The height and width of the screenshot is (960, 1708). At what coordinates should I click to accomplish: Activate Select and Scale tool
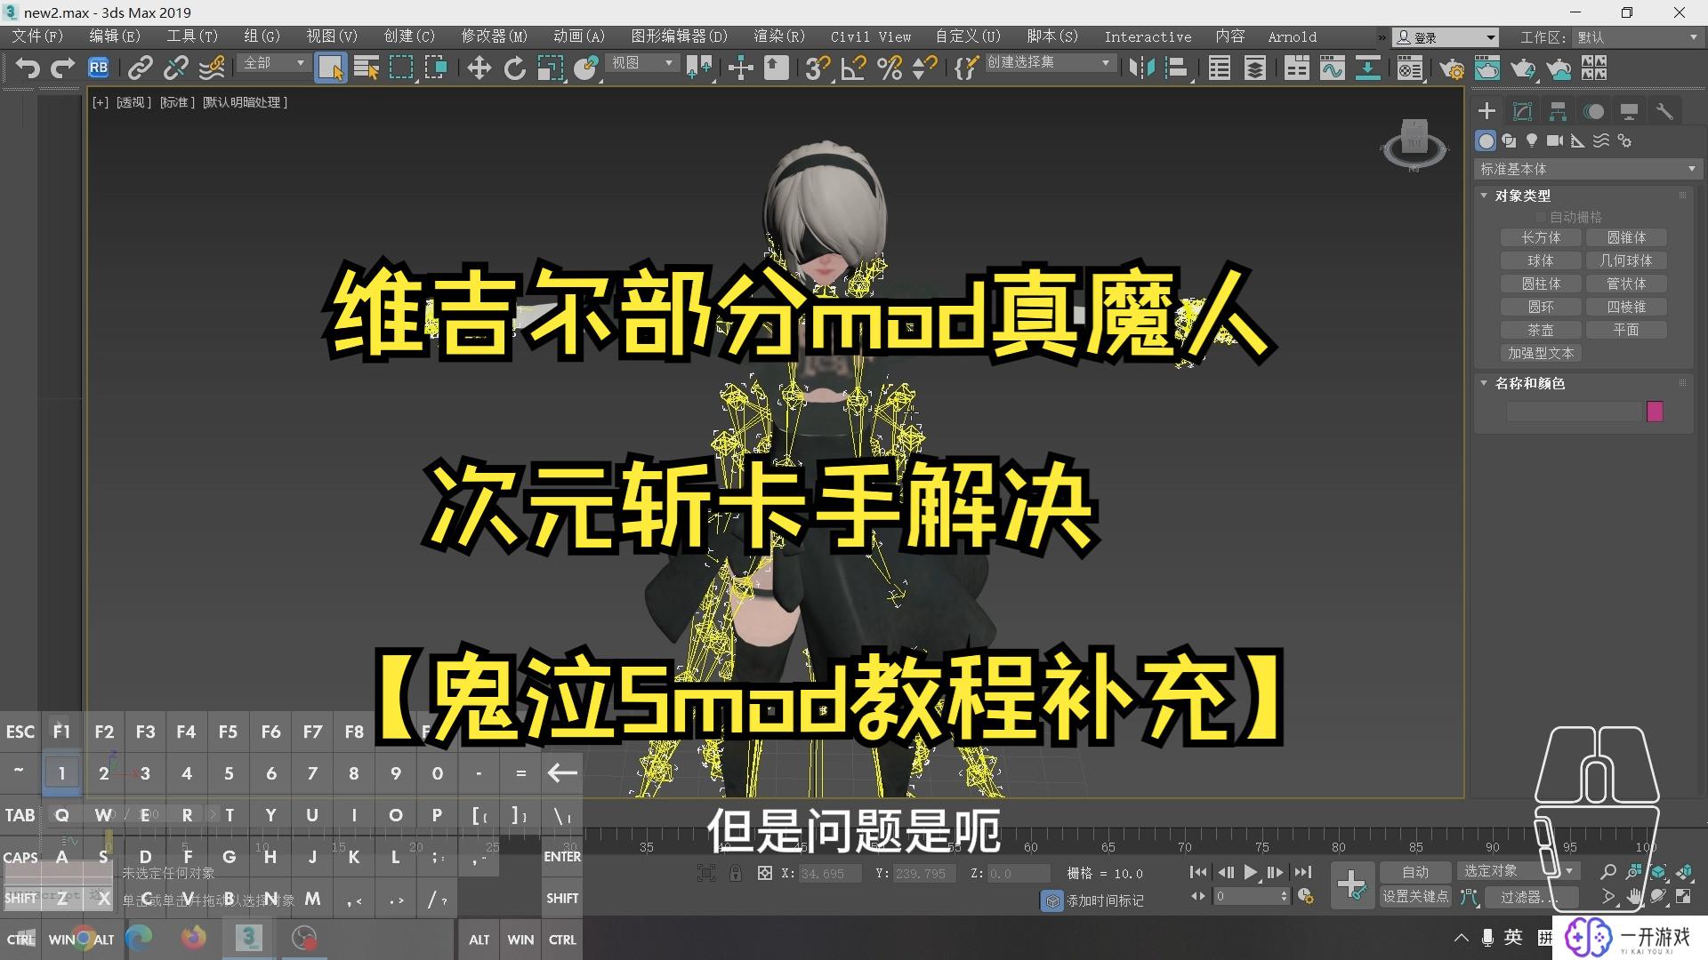pyautogui.click(x=550, y=68)
